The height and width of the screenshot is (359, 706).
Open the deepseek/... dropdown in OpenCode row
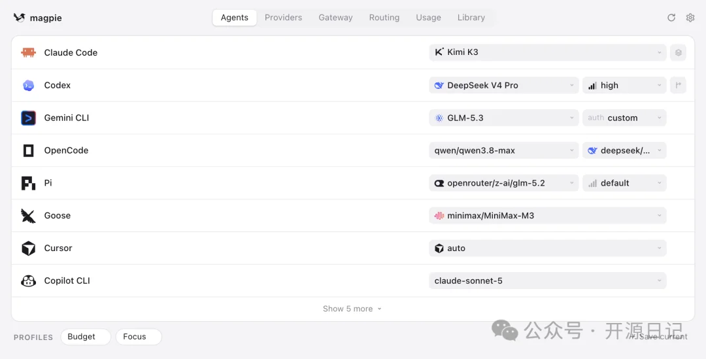click(624, 150)
